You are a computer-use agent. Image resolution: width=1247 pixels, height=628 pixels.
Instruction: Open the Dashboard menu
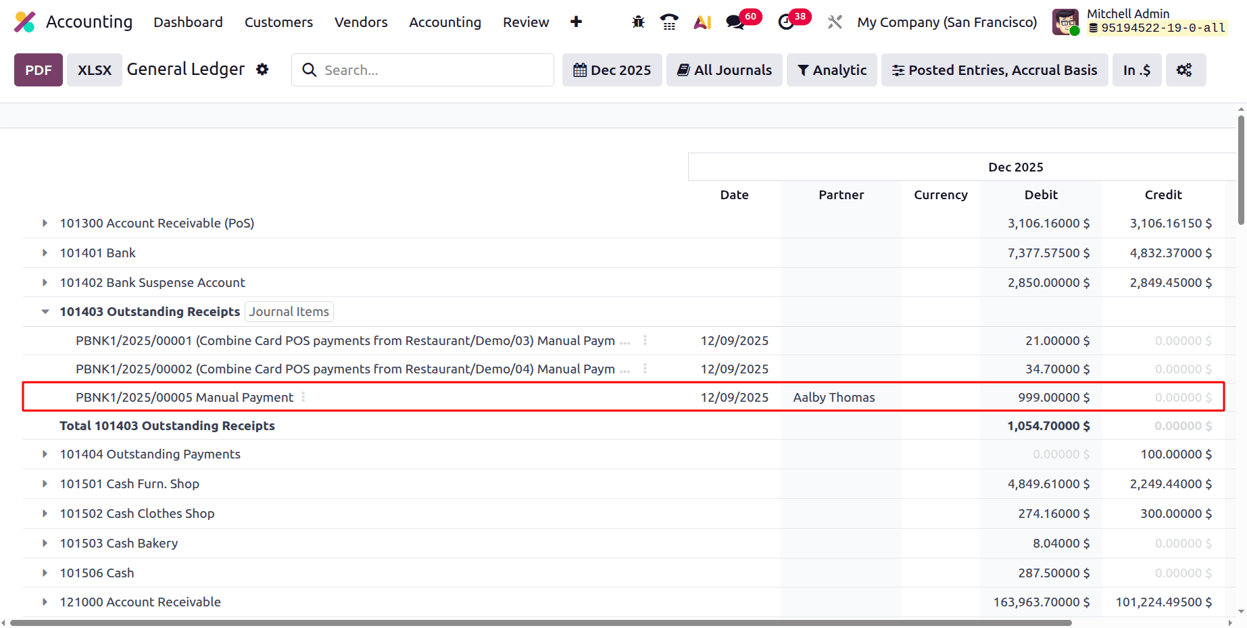tap(188, 22)
